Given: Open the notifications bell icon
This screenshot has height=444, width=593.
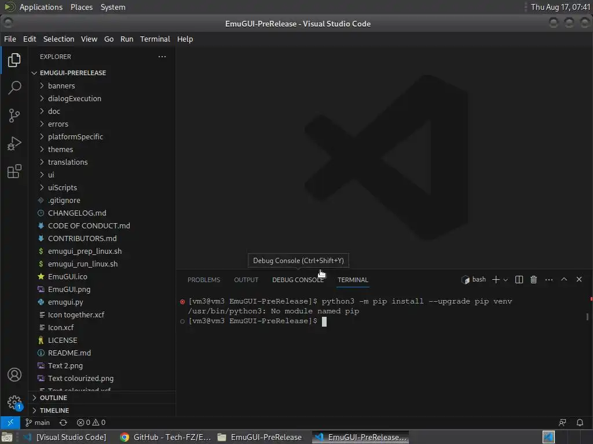Looking at the screenshot, I should [x=580, y=423].
